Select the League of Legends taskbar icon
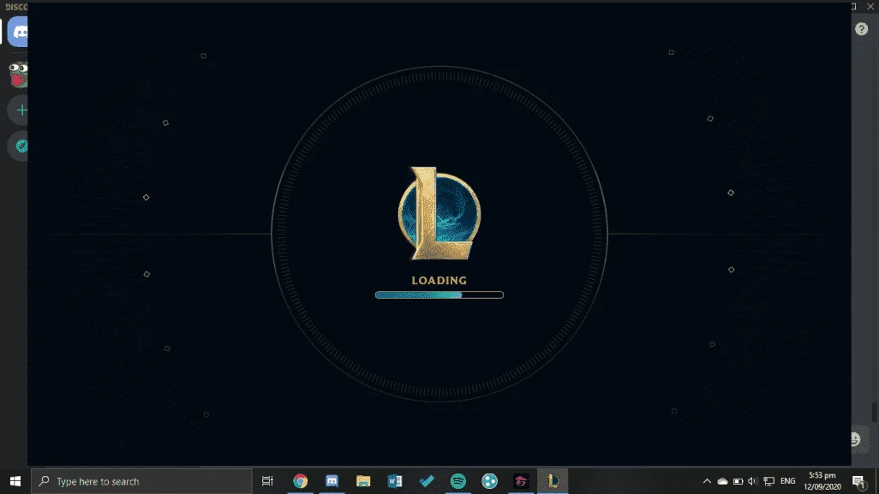The height and width of the screenshot is (494, 879). click(553, 481)
